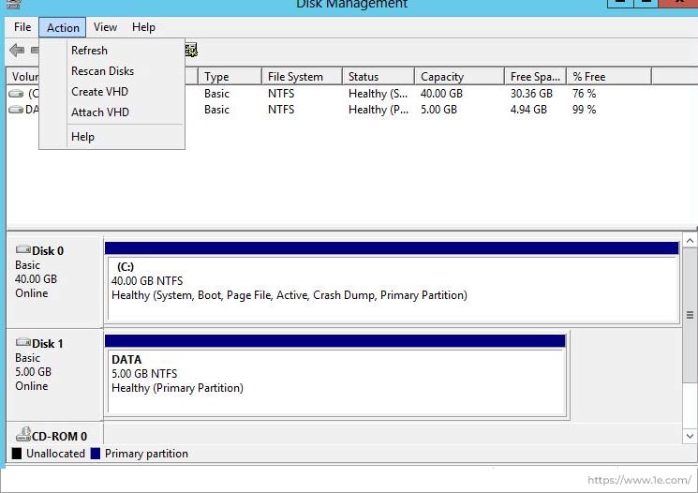698x493 pixels.
Task: Click Online status under Disk 1
Action: 32,385
